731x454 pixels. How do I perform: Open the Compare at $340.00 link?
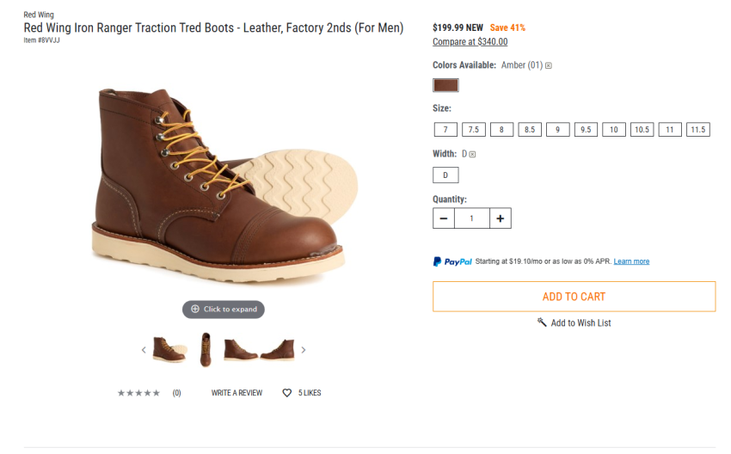(x=470, y=41)
